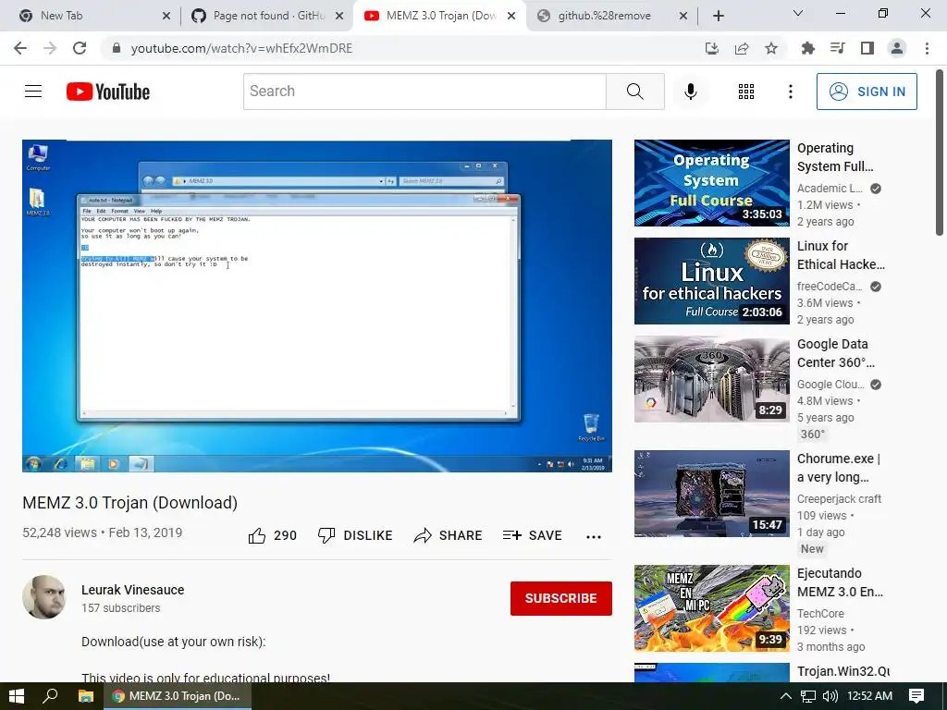Subscribe to Leurak Vinesauce channel
This screenshot has width=947, height=710.
[561, 598]
